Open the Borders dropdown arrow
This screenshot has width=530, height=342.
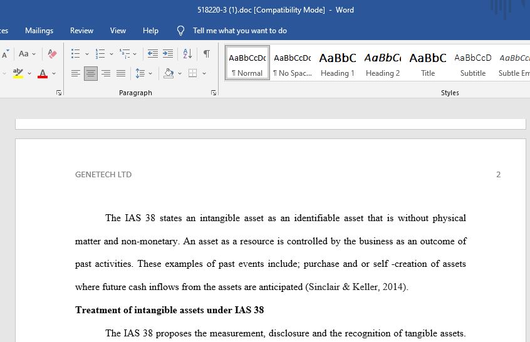pyautogui.click(x=204, y=73)
